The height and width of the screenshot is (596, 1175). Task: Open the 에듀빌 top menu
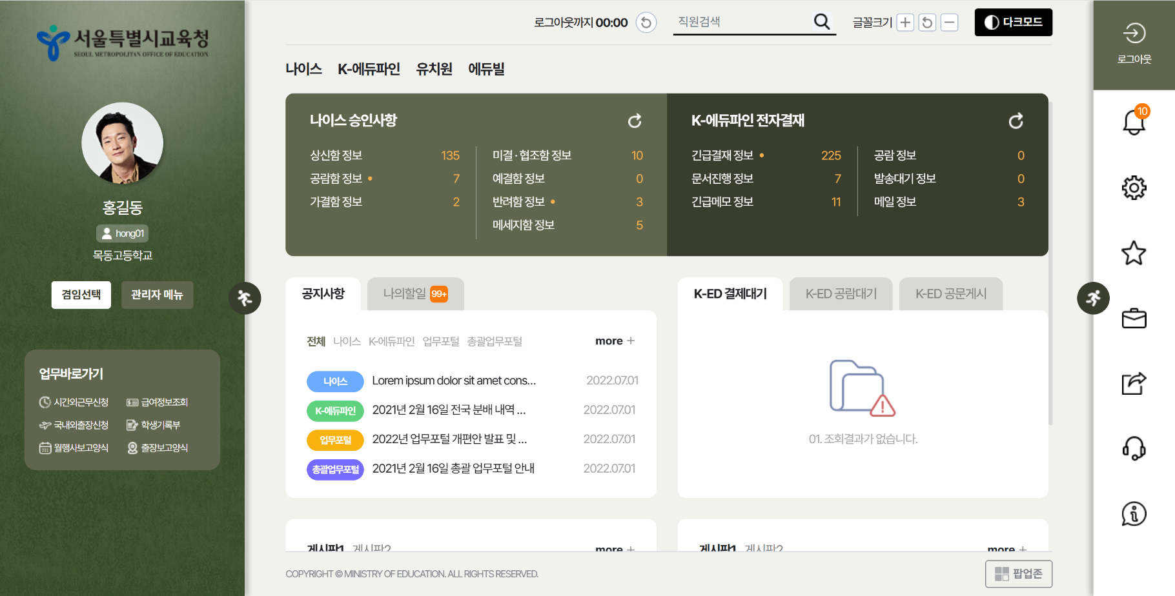click(486, 69)
